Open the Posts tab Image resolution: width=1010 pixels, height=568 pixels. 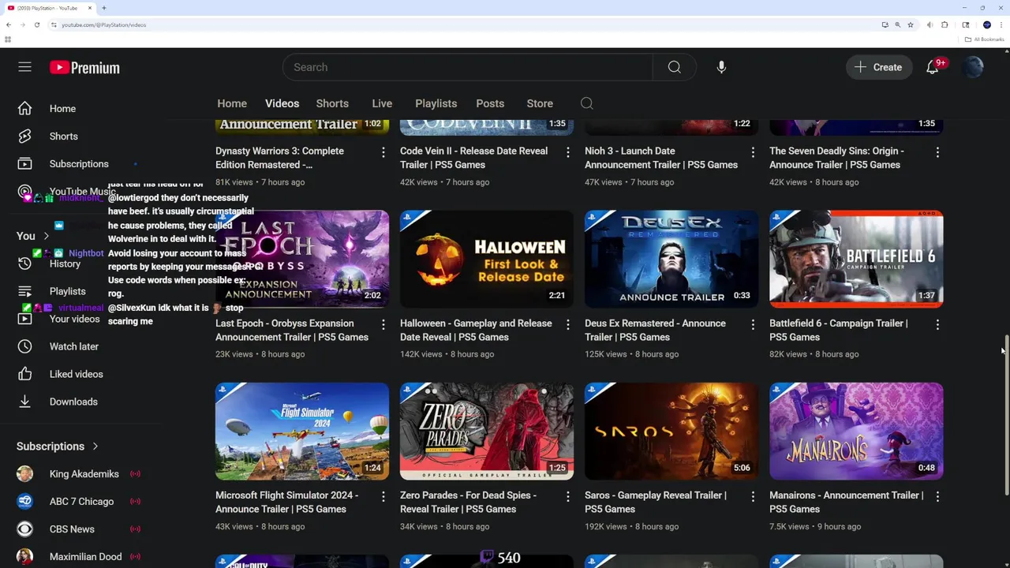point(490,103)
